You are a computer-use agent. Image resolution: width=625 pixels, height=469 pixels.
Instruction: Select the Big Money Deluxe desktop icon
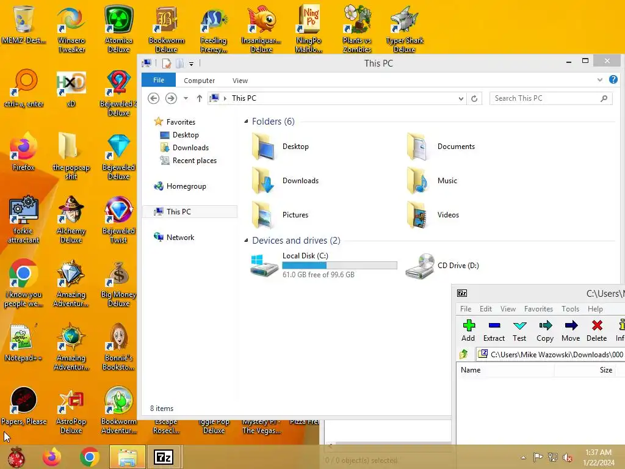(x=118, y=283)
